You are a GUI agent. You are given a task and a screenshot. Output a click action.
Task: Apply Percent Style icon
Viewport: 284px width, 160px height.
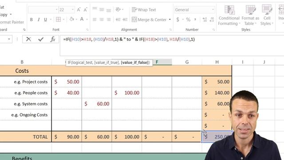click(x=188, y=20)
